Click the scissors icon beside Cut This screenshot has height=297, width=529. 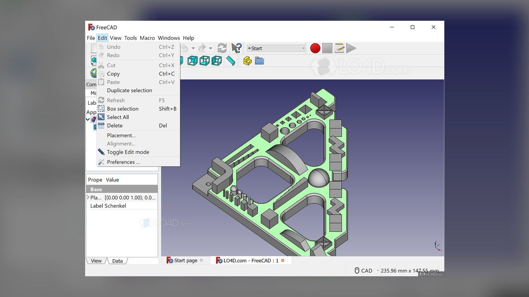101,65
